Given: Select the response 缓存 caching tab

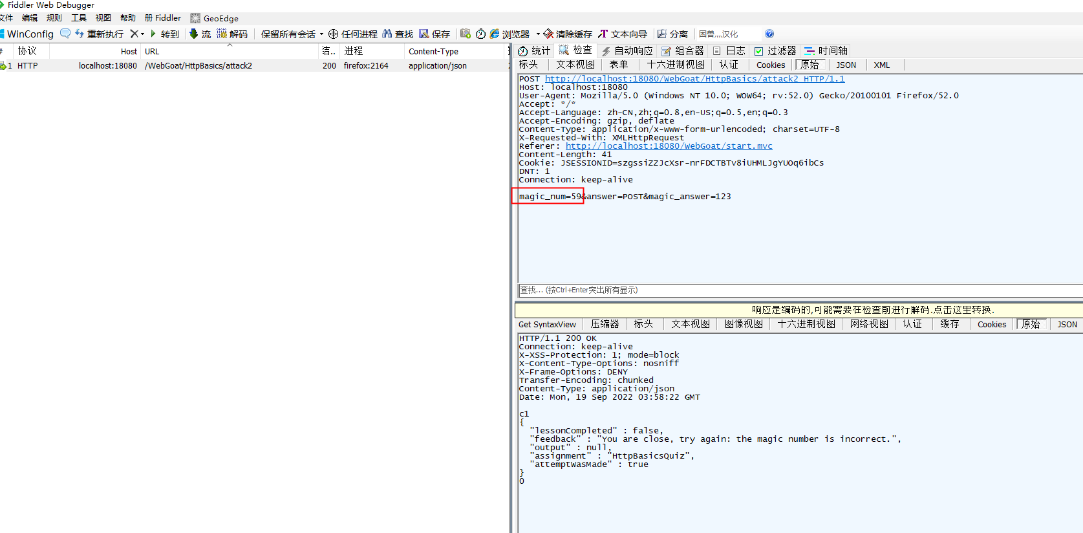Looking at the screenshot, I should tap(950, 324).
